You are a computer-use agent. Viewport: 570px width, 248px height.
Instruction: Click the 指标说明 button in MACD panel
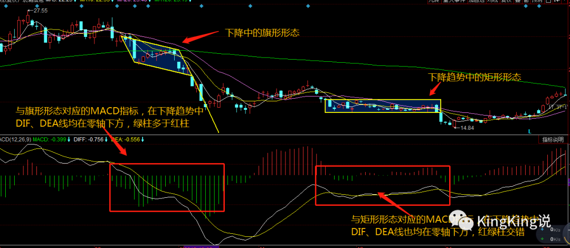coord(553,140)
